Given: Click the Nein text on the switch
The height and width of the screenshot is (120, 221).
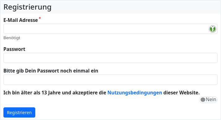Looking at the screenshot, I should click(x=211, y=99).
